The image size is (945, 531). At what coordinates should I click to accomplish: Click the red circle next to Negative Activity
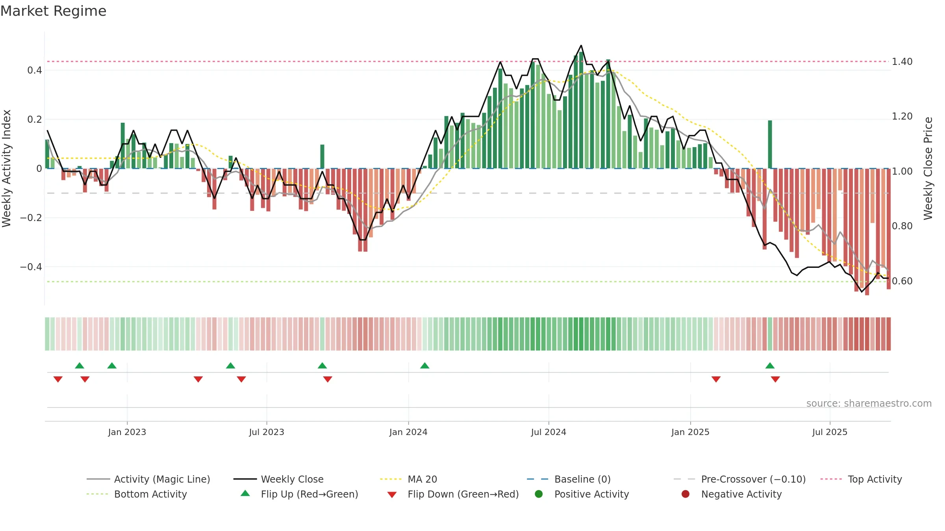[686, 494]
